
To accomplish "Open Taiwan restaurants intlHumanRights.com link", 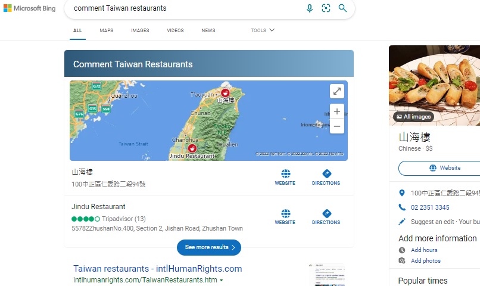I will pos(157,269).
